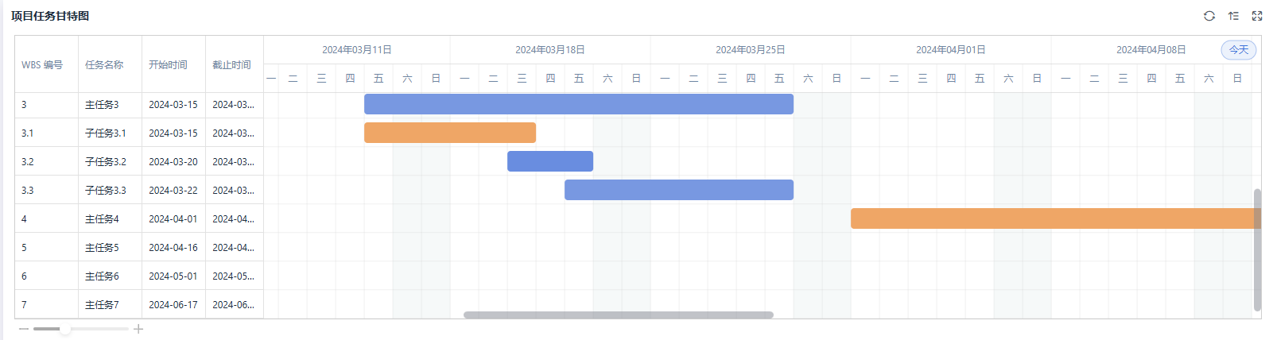Click the horizontal timeline scrollbar
Screen dimensions: 1273x340
click(618, 315)
